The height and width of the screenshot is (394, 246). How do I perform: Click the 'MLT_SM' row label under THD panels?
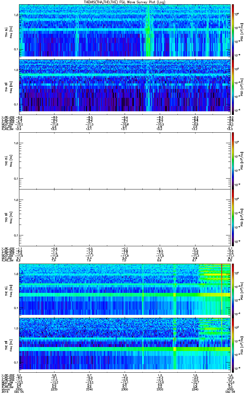(7, 258)
